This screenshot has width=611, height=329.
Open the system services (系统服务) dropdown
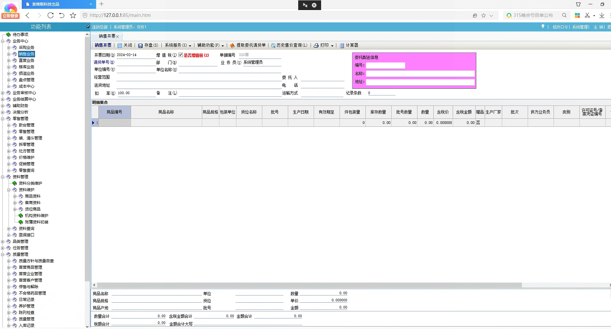(x=178, y=45)
